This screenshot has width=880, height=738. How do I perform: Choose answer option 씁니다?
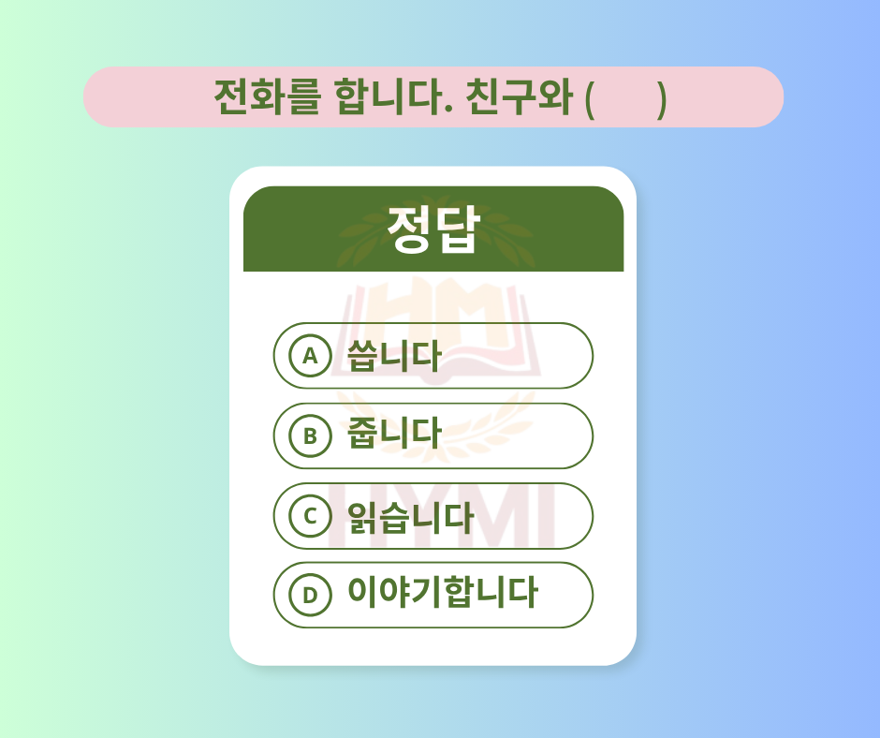point(433,356)
